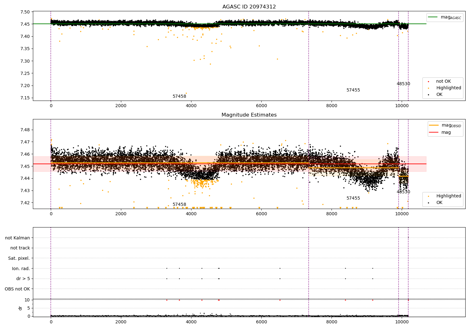This screenshot has width=470, height=329.
Task: Click the 'Sat. pixel.' row label
Action: (x=19, y=258)
